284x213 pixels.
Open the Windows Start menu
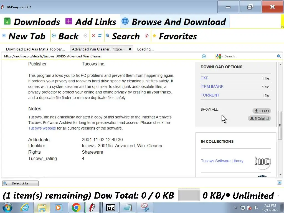[7, 208]
